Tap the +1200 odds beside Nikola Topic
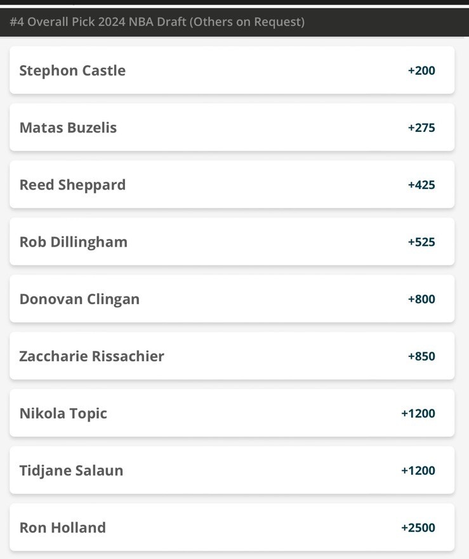Viewport: 469px width, 559px height. click(418, 413)
